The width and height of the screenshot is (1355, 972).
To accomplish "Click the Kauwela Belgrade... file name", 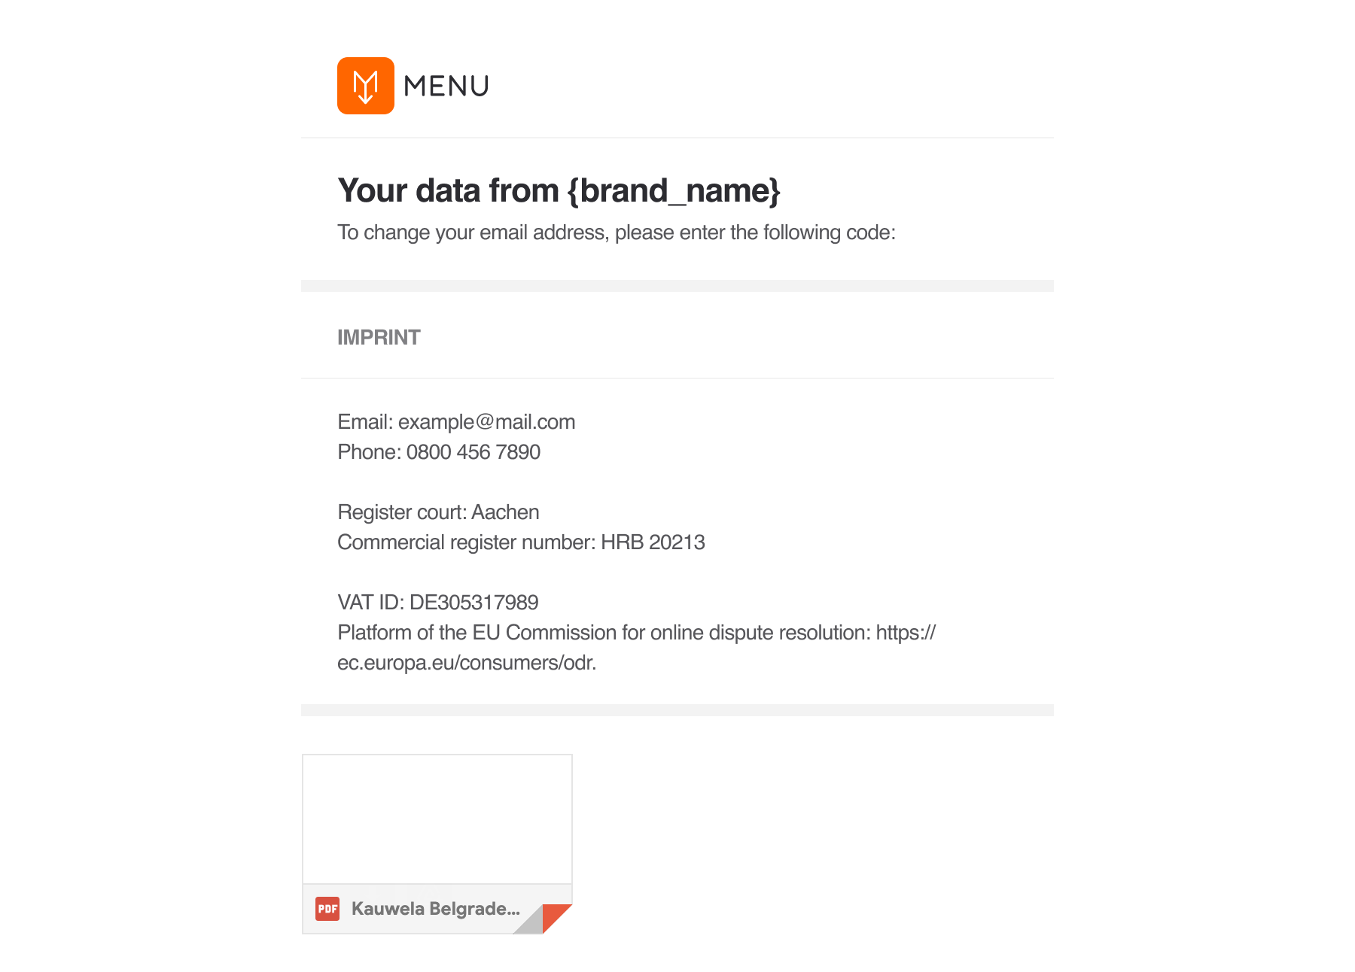I will [x=436, y=909].
